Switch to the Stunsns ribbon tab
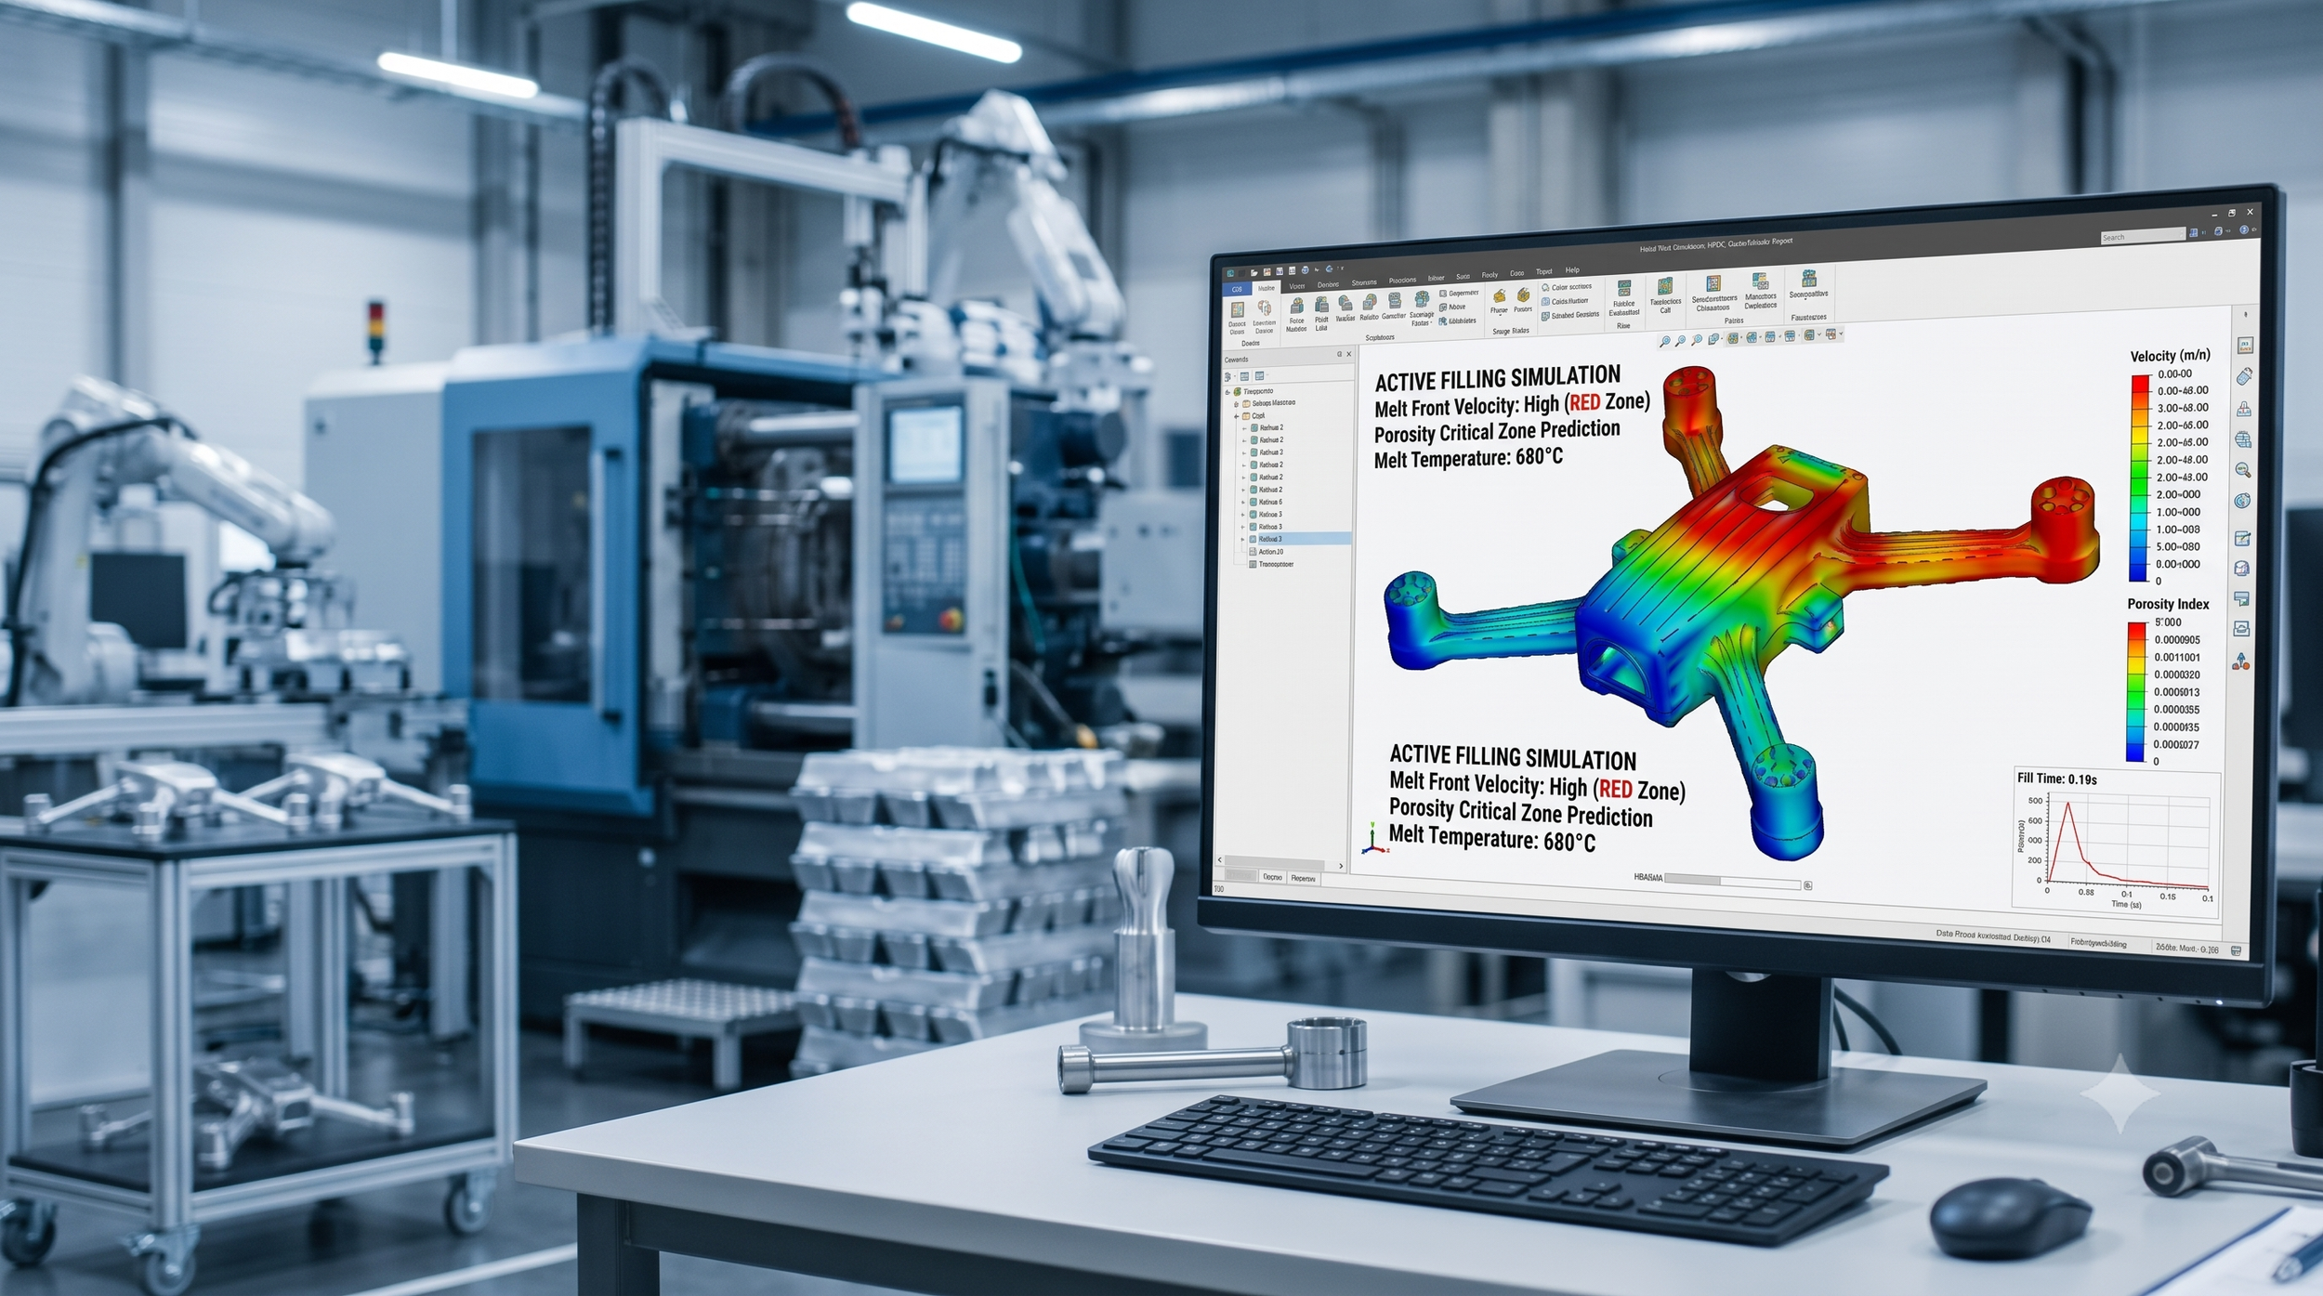This screenshot has height=1296, width=2323. pos(1364,282)
